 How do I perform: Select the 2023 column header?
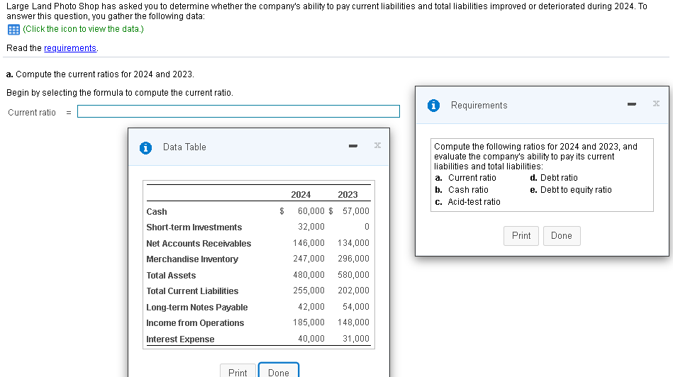(347, 195)
